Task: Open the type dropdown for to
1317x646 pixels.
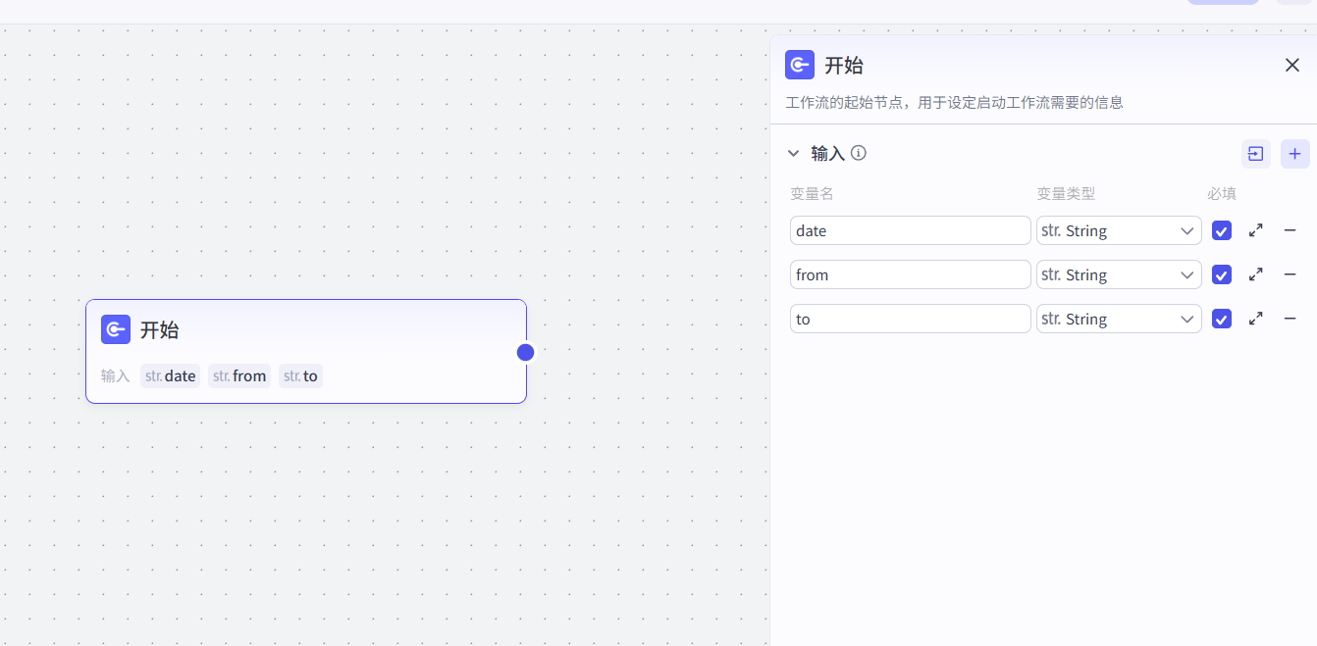Action: click(1119, 319)
